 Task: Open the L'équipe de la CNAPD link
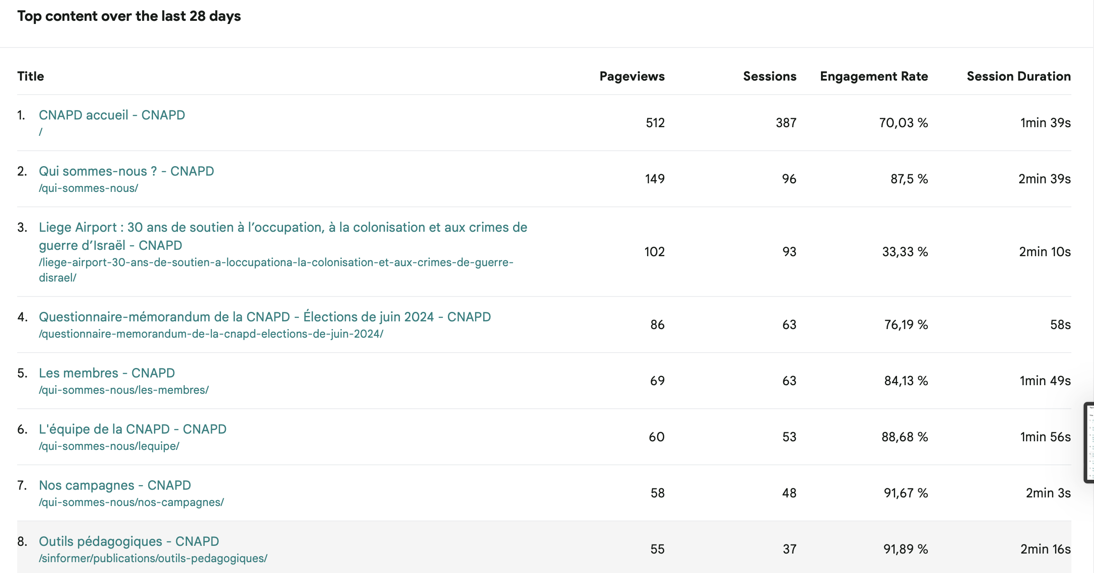133,429
